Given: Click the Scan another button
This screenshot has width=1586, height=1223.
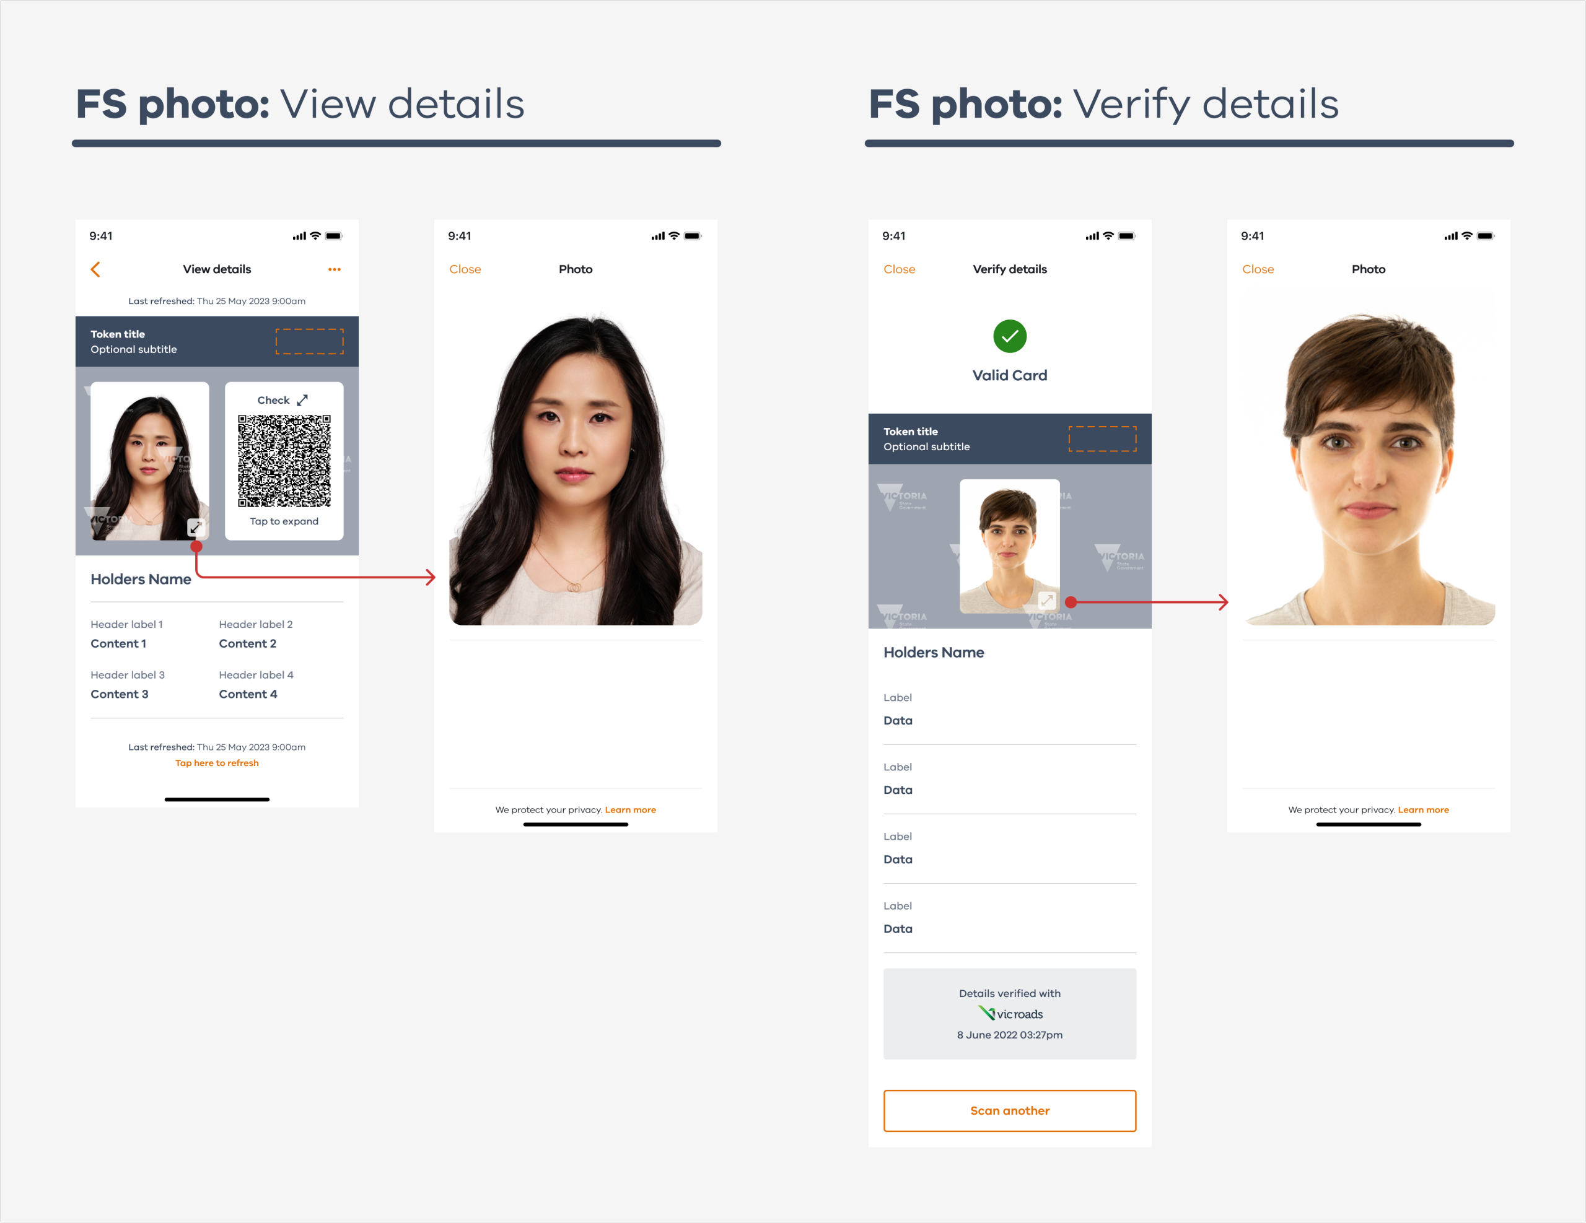Looking at the screenshot, I should (x=1009, y=1110).
